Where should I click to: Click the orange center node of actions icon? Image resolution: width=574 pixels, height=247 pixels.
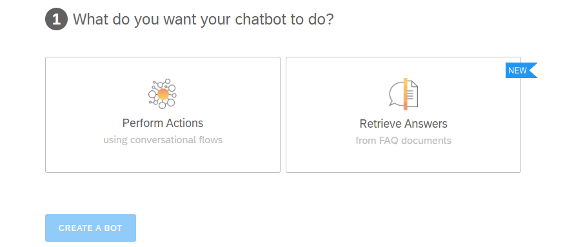click(x=163, y=94)
